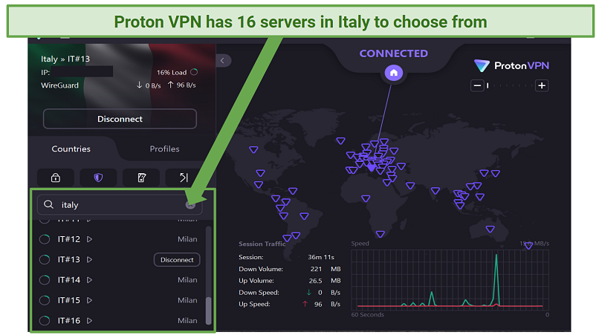Click the Iceland server marker on map

pyautogui.click(x=341, y=141)
